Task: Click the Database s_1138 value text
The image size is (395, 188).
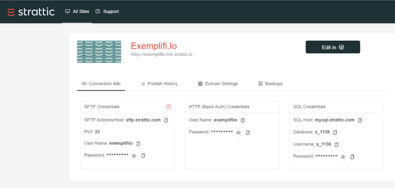Action: [322, 132]
